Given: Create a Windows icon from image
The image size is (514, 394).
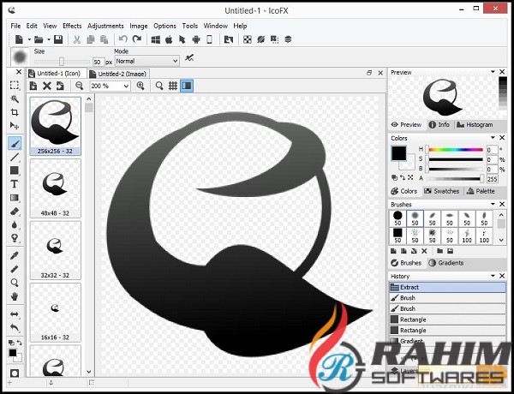Looking at the screenshot, I should [x=156, y=39].
